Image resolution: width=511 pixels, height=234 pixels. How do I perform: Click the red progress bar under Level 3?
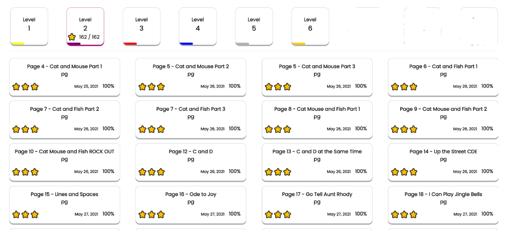click(130, 44)
